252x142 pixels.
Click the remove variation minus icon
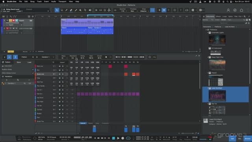point(29,80)
